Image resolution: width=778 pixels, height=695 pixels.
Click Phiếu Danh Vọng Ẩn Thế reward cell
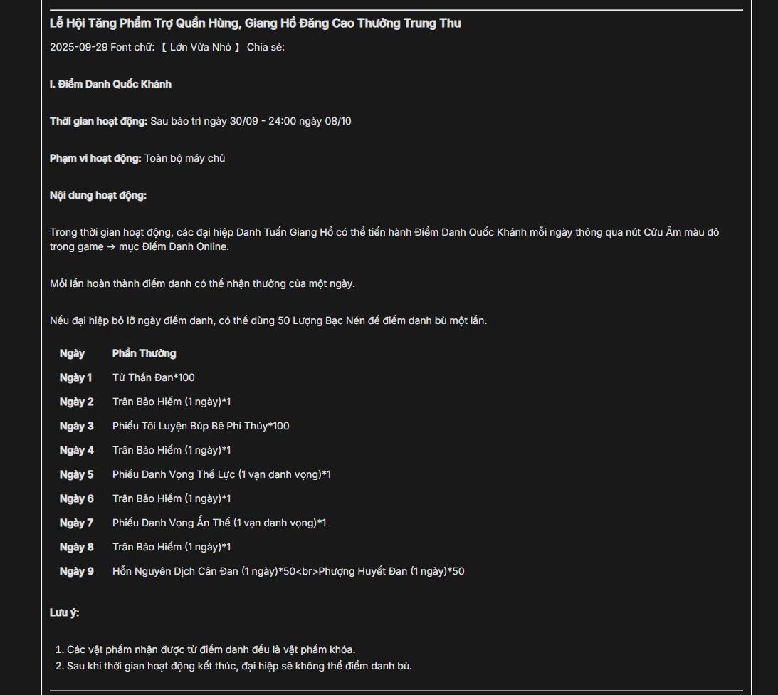[219, 523]
